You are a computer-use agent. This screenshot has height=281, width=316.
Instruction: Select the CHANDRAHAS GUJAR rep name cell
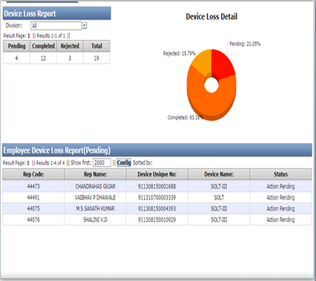click(x=95, y=186)
